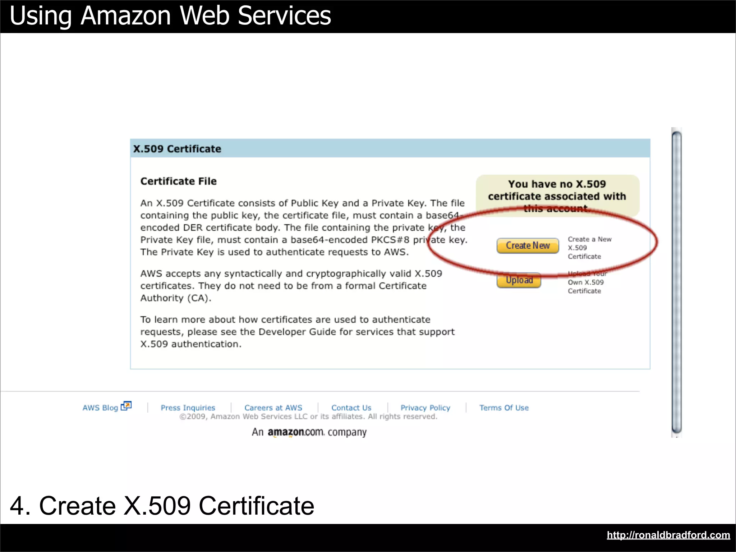The height and width of the screenshot is (552, 736).
Task: Click the 'You have no X.509 certificate' notice
Action: [557, 196]
